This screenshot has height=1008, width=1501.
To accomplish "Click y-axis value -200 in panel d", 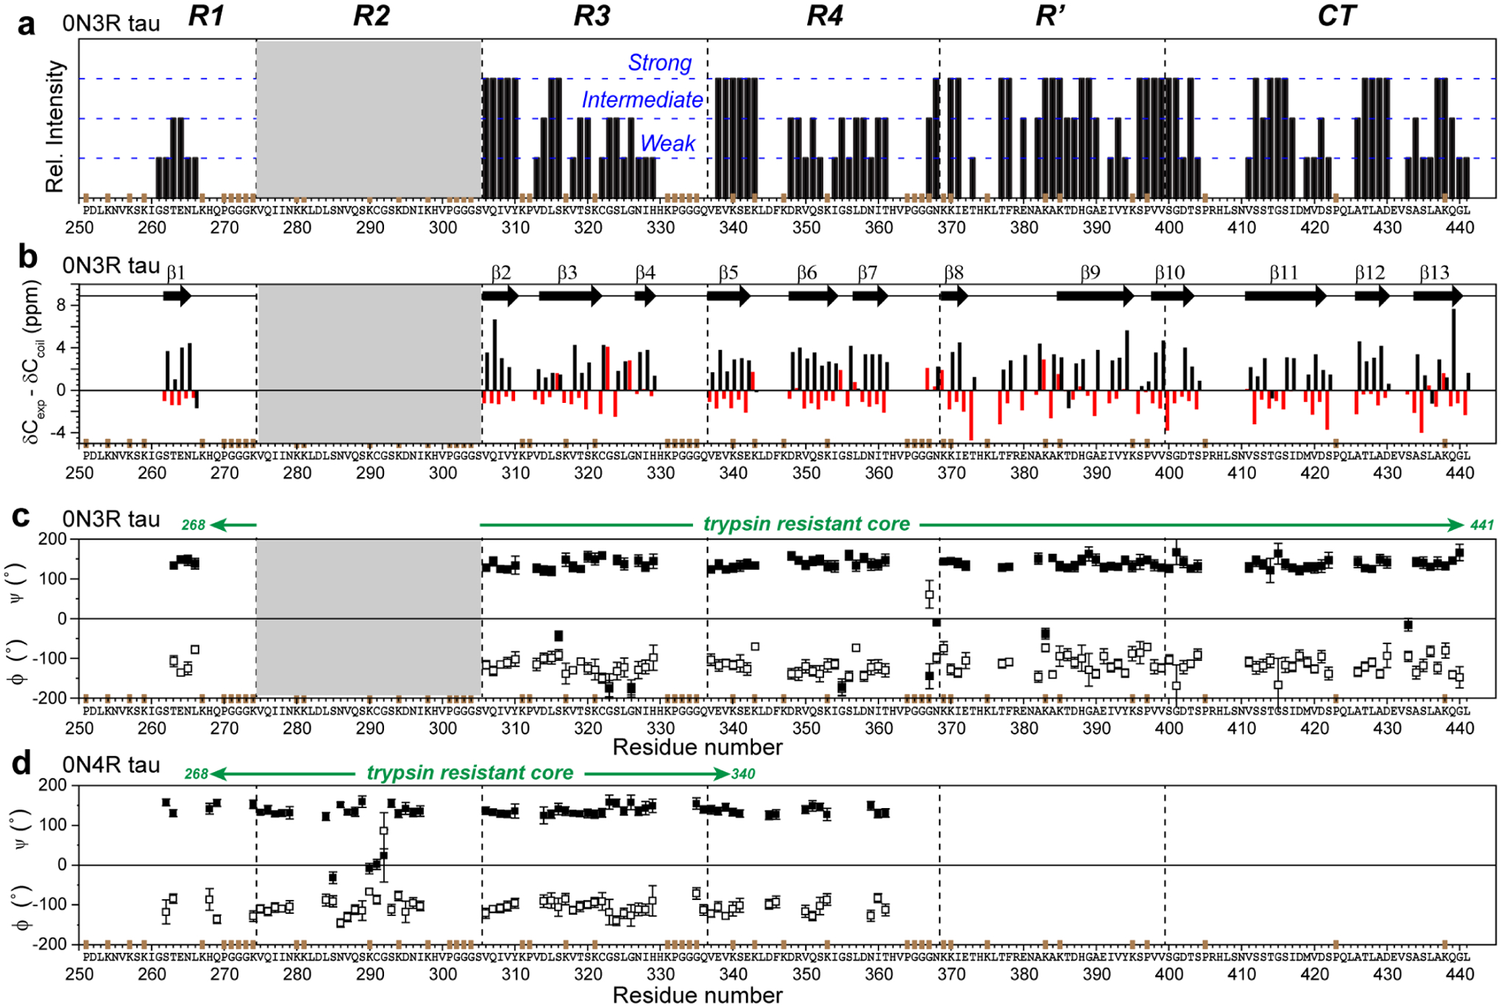I will [49, 944].
